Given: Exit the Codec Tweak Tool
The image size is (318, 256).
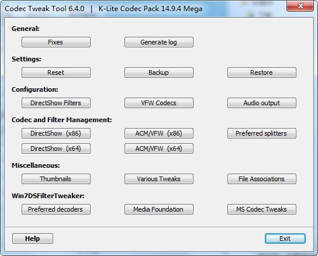Looking at the screenshot, I should (285, 238).
